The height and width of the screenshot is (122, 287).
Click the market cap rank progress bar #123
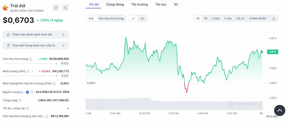point(30,63)
